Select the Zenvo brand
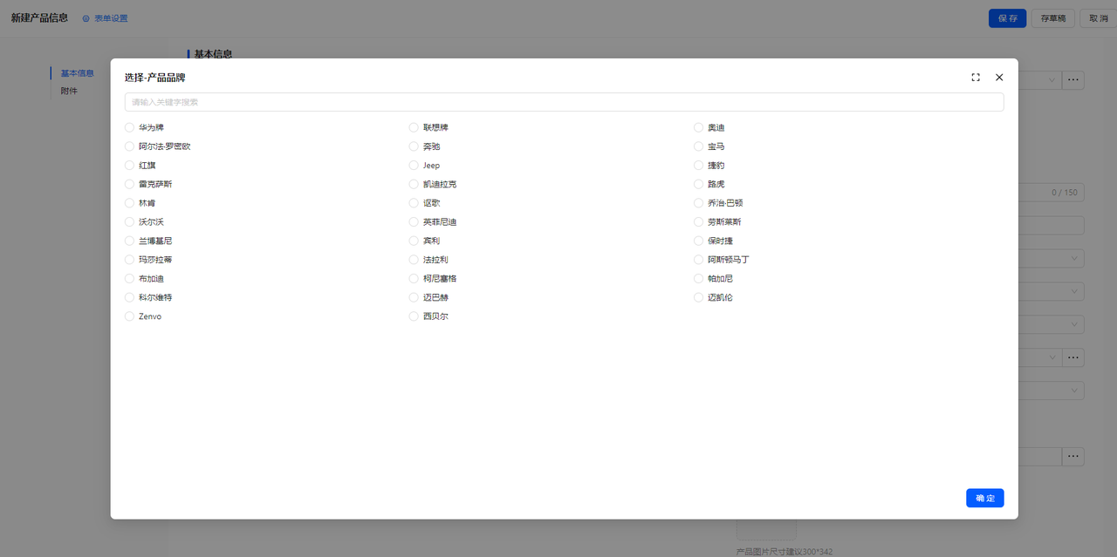This screenshot has height=557, width=1117. click(130, 316)
